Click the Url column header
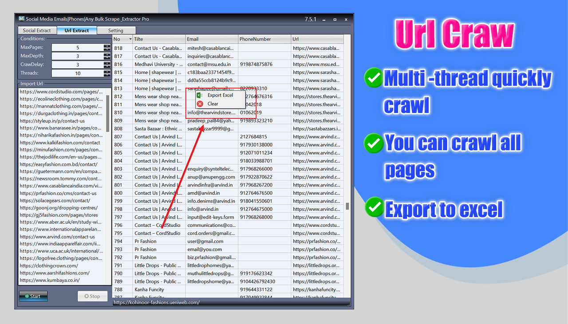This screenshot has height=324, width=568. pos(317,39)
